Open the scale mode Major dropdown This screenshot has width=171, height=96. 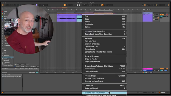click(45, 5)
